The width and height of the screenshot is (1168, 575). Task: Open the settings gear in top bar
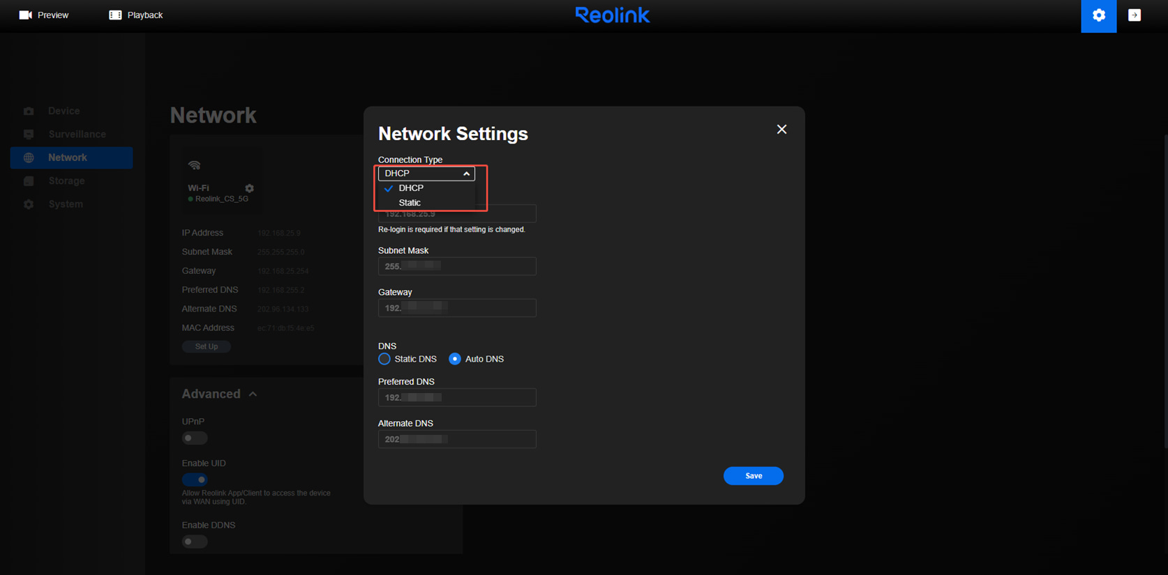coord(1098,15)
